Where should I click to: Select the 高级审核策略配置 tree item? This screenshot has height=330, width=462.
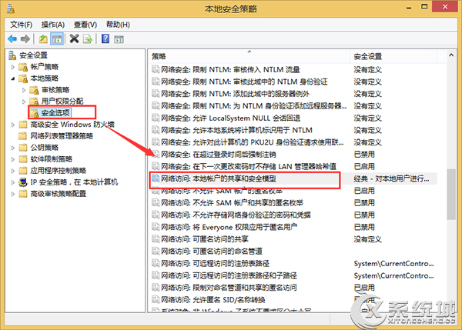tap(59, 194)
